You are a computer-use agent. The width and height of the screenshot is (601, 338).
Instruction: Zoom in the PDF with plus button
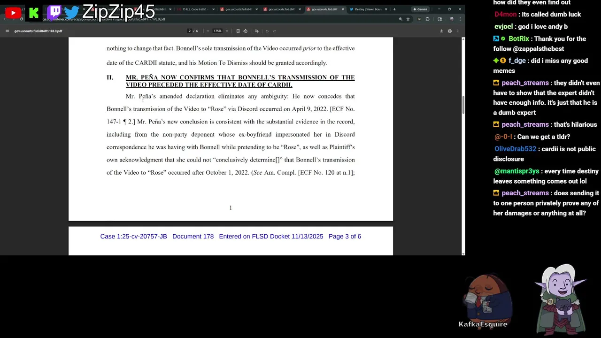pyautogui.click(x=227, y=31)
